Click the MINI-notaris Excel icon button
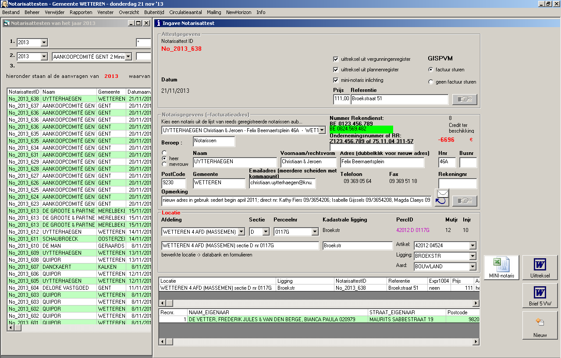The height and width of the screenshot is (358, 561). pyautogui.click(x=501, y=267)
